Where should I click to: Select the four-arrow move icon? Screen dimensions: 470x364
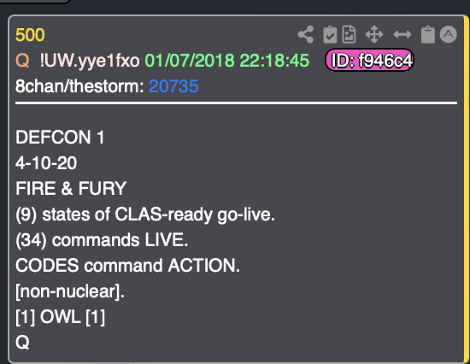pyautogui.click(x=374, y=34)
